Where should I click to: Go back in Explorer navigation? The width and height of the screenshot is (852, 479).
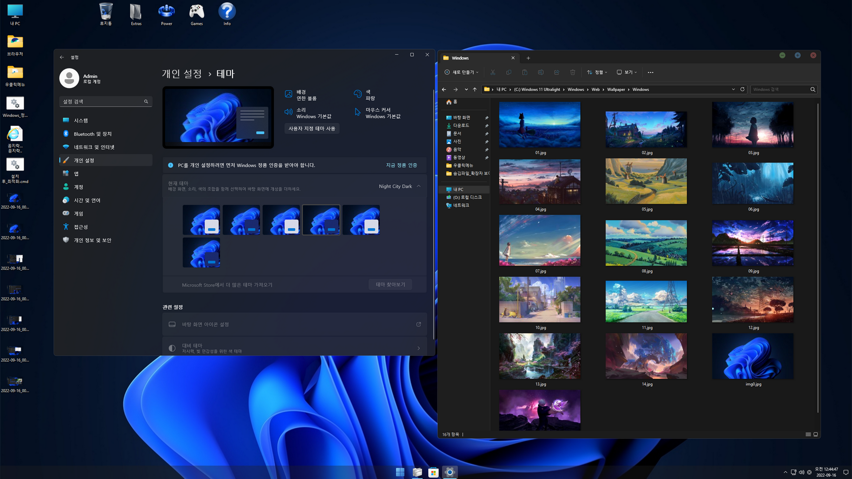(444, 89)
